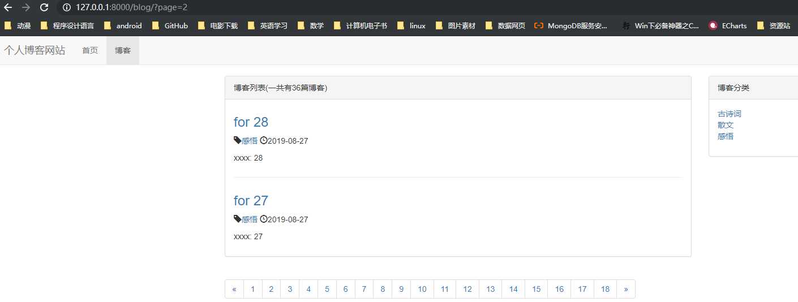Go to pagination page 9
This screenshot has height=302, width=798.
401,289
